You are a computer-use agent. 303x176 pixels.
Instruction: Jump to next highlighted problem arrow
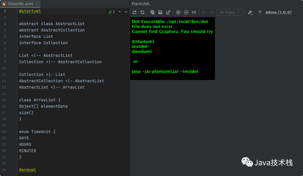point(126,12)
